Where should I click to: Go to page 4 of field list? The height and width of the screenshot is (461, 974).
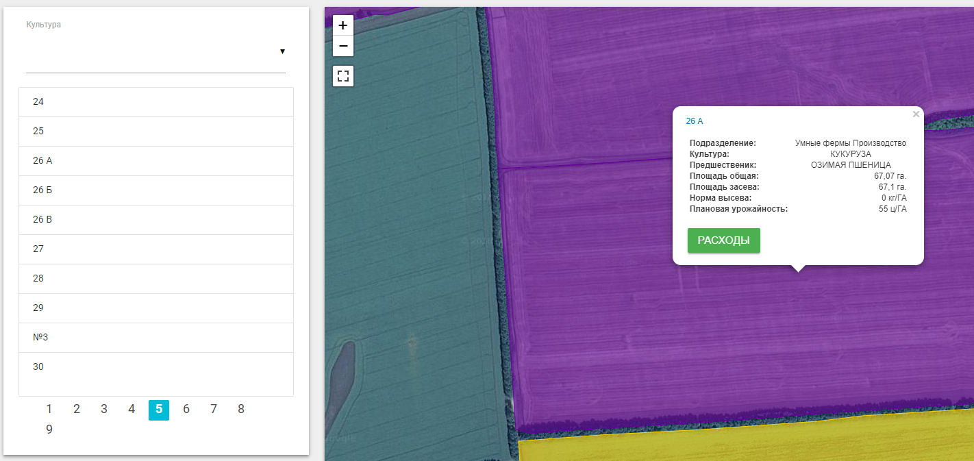[132, 409]
